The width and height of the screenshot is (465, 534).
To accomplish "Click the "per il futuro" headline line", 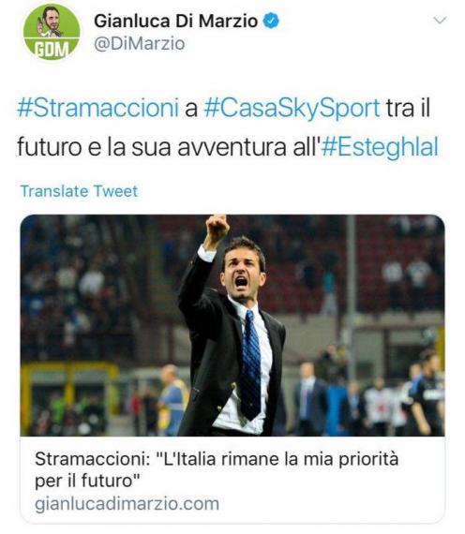I will [x=87, y=481].
